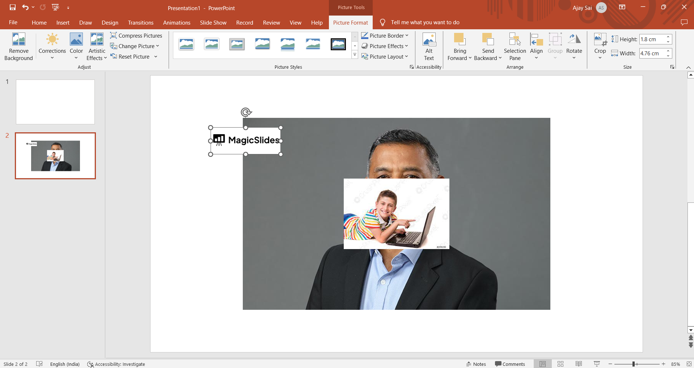Viewport: 694px width, 368px height.
Task: Expand the Picture Effects dropdown
Action: 406,46
